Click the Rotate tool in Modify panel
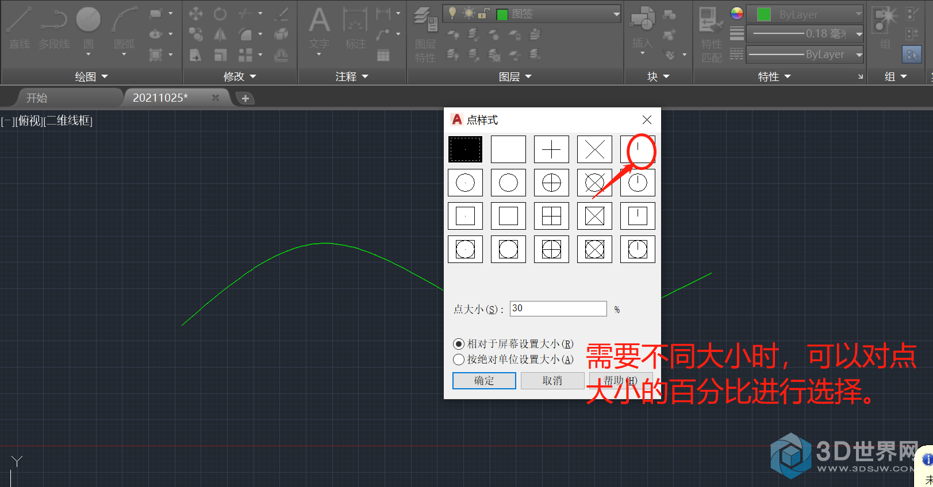Screen dimensions: 933x487 [220, 14]
